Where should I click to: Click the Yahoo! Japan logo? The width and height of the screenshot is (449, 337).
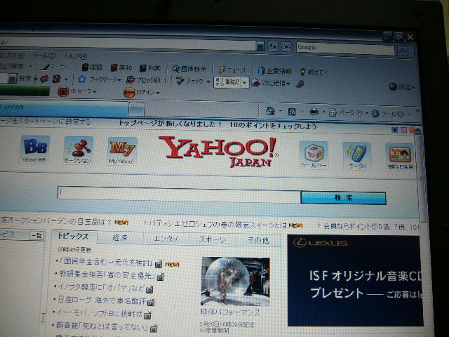(x=218, y=151)
